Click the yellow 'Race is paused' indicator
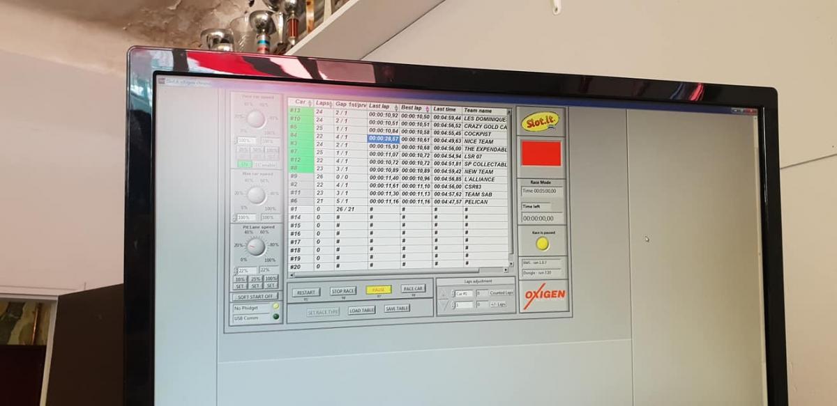 (x=542, y=244)
